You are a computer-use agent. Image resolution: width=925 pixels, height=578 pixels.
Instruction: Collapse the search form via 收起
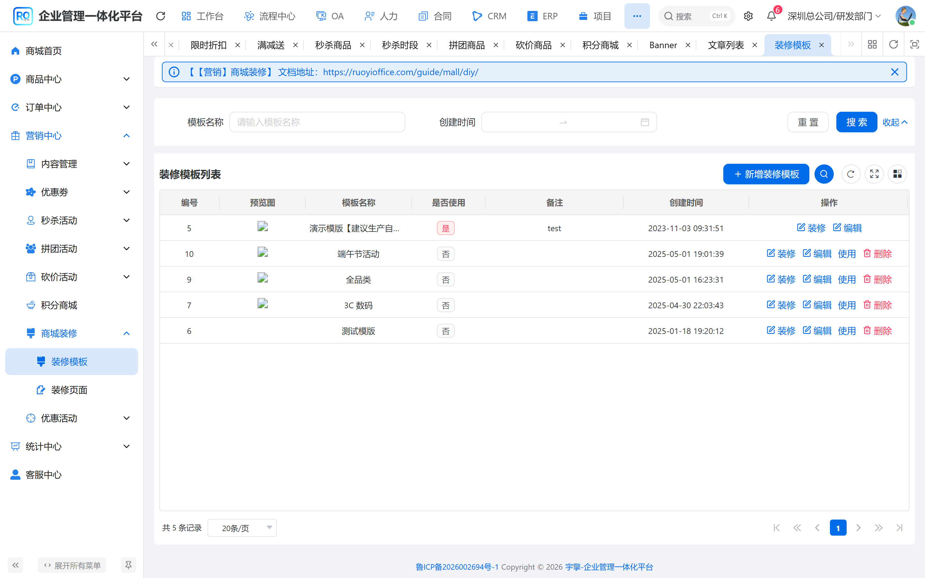coord(895,122)
